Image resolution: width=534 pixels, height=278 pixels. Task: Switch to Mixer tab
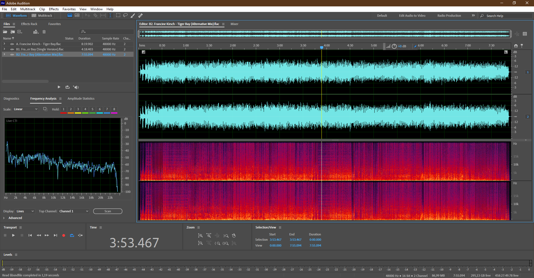pyautogui.click(x=234, y=24)
